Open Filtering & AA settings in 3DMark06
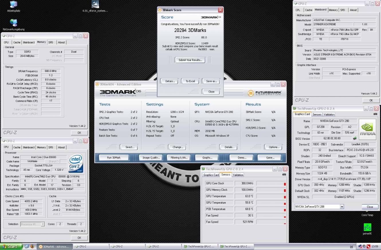Screen dimensions: 381x250 click(x=179, y=158)
